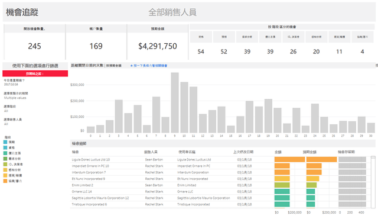378x219 pixels.
Task: Open the stage filter dropdown showing 'All'
Action: tap(6, 111)
